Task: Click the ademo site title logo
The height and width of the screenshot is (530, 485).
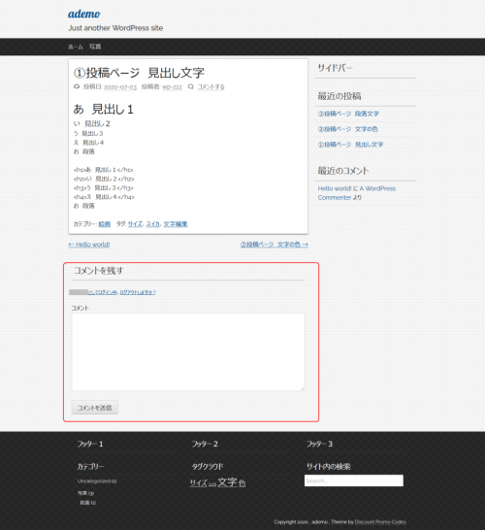Action: [x=84, y=14]
